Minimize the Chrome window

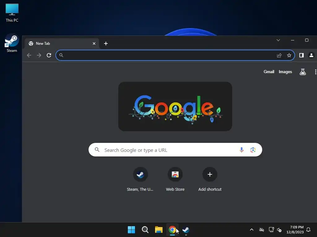pos(292,40)
